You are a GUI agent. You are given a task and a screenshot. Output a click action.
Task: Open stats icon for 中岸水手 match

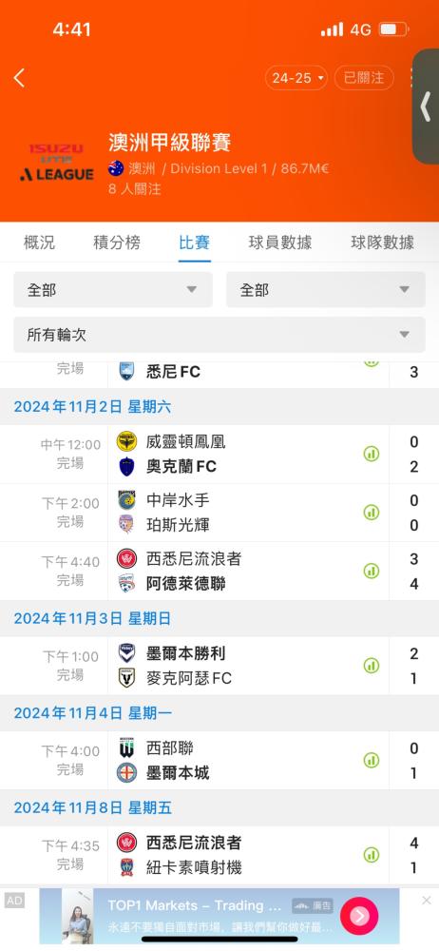pyautogui.click(x=372, y=513)
